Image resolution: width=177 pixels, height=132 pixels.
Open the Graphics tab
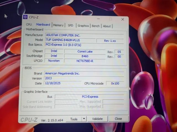(83, 26)
